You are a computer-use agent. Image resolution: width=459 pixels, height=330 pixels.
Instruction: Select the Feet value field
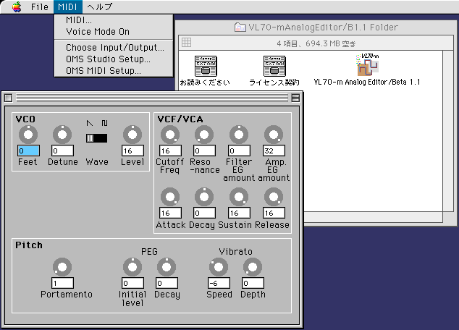click(x=28, y=151)
